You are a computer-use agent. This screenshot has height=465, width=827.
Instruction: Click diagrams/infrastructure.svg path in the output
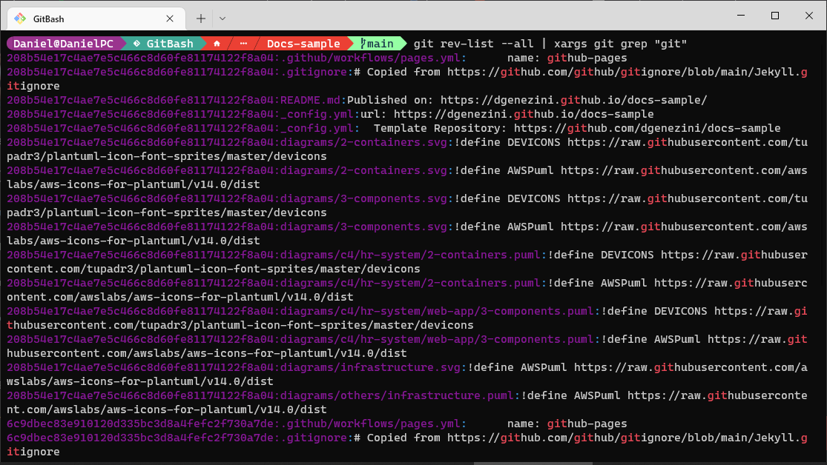(370, 367)
